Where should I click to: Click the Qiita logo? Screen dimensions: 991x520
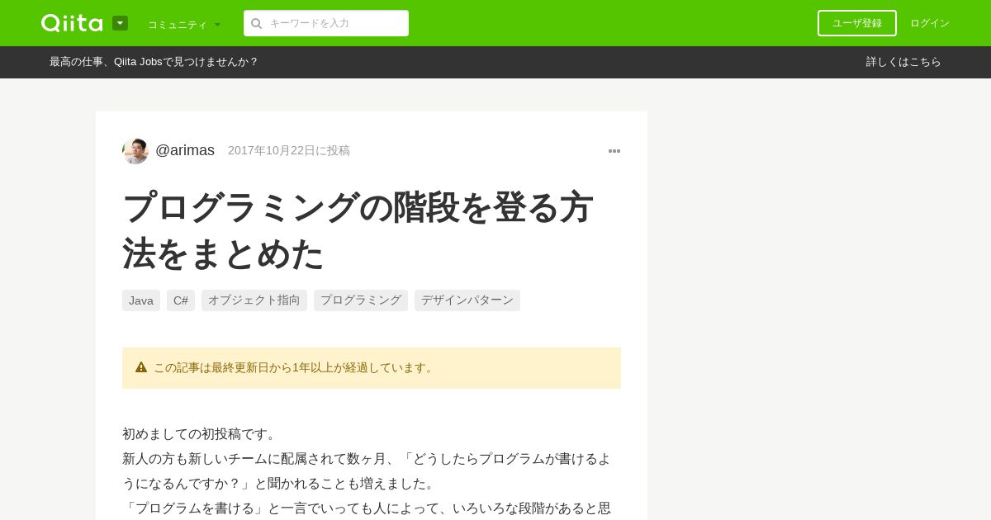point(72,23)
